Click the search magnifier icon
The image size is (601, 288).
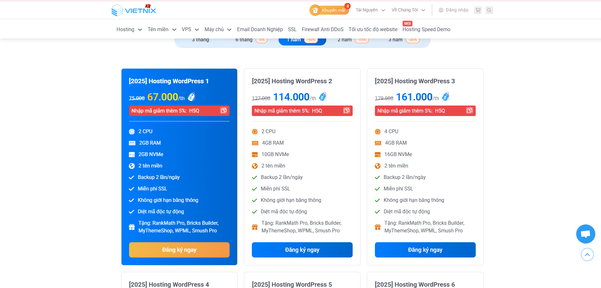click(489, 10)
